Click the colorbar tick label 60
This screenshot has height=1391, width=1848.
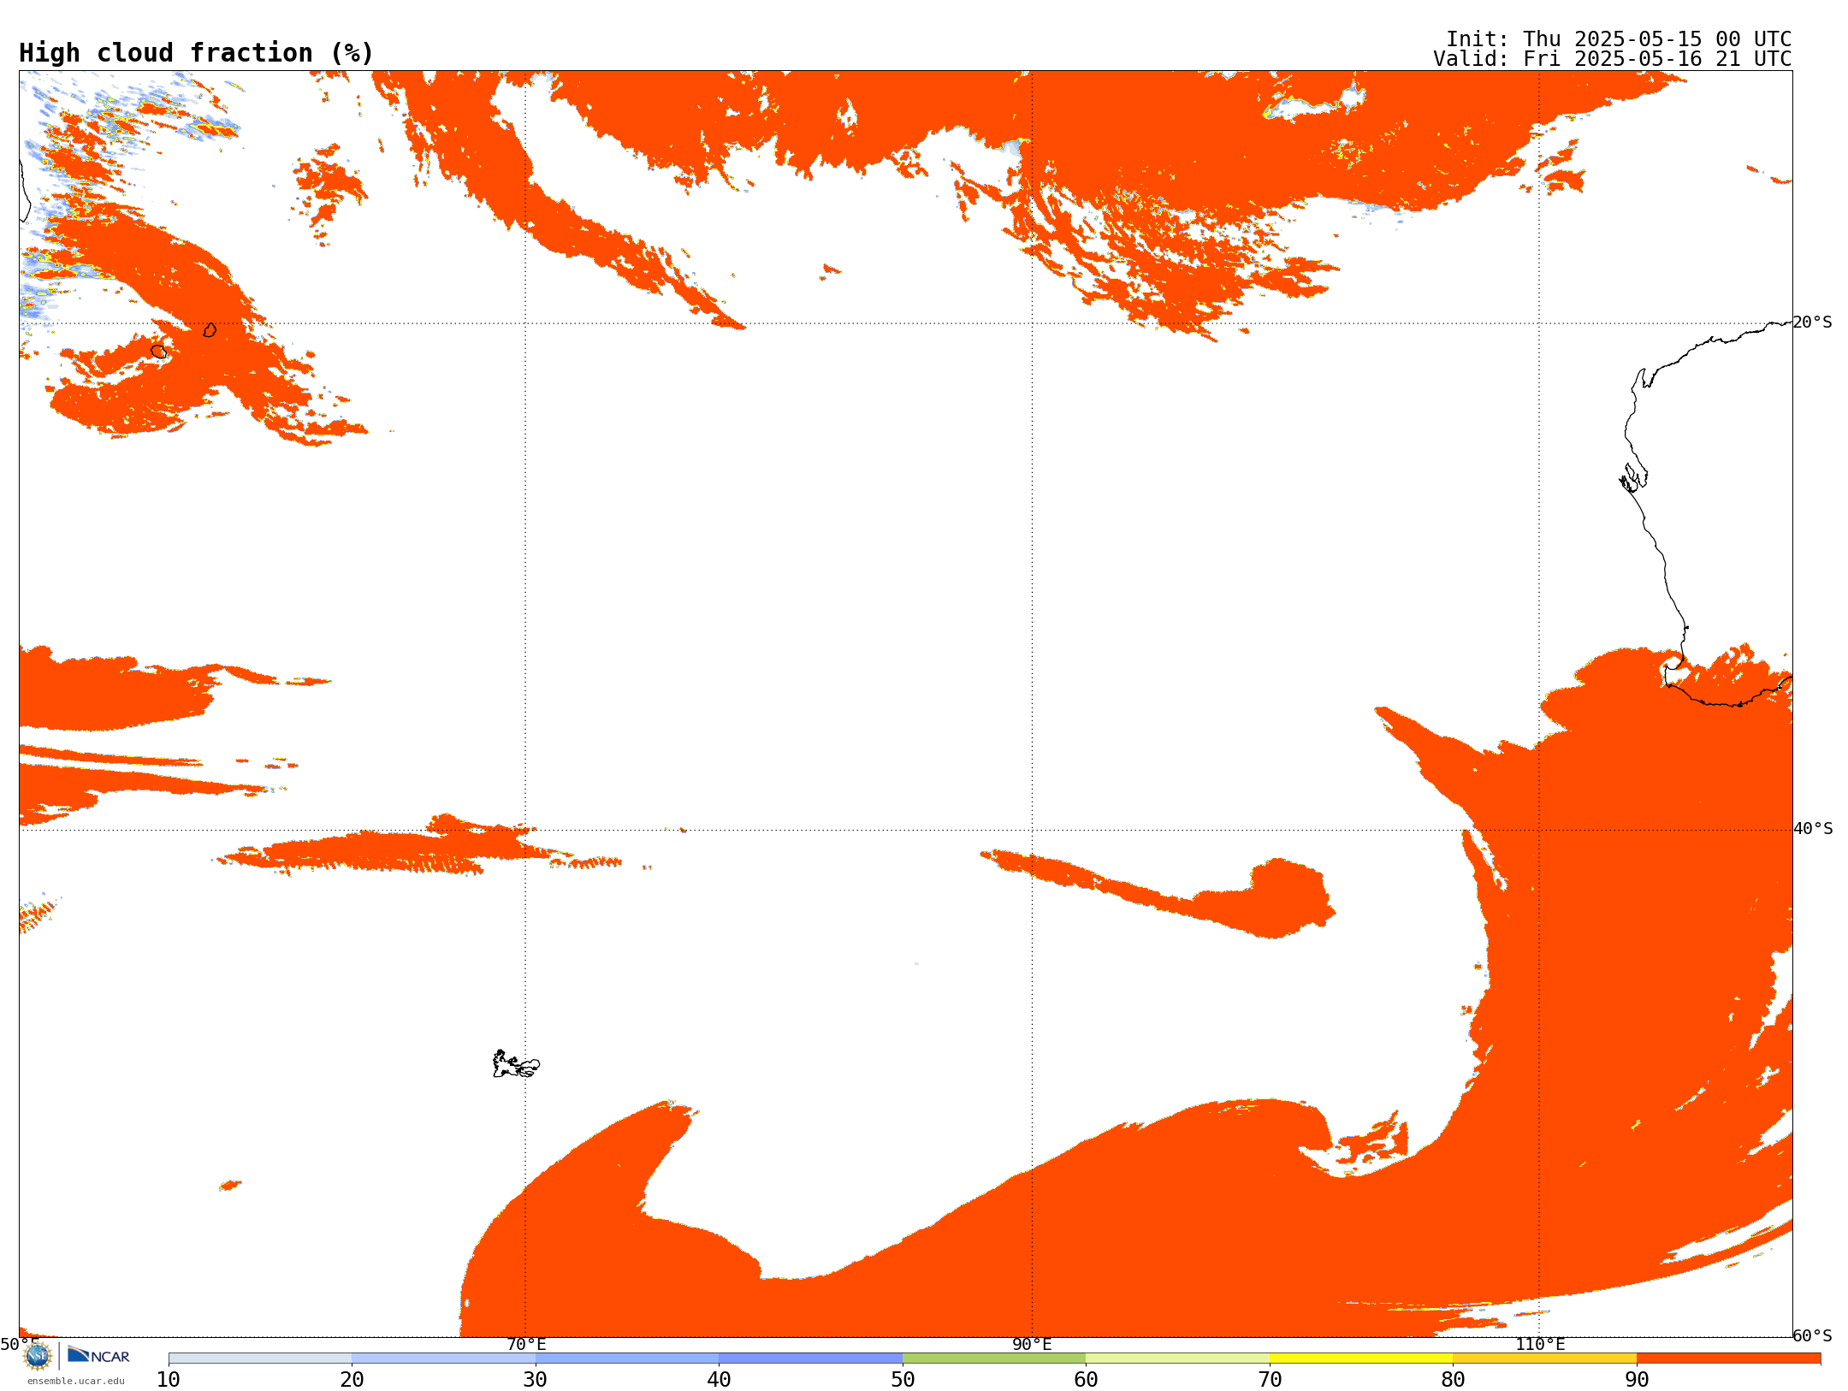pyautogui.click(x=1086, y=1380)
